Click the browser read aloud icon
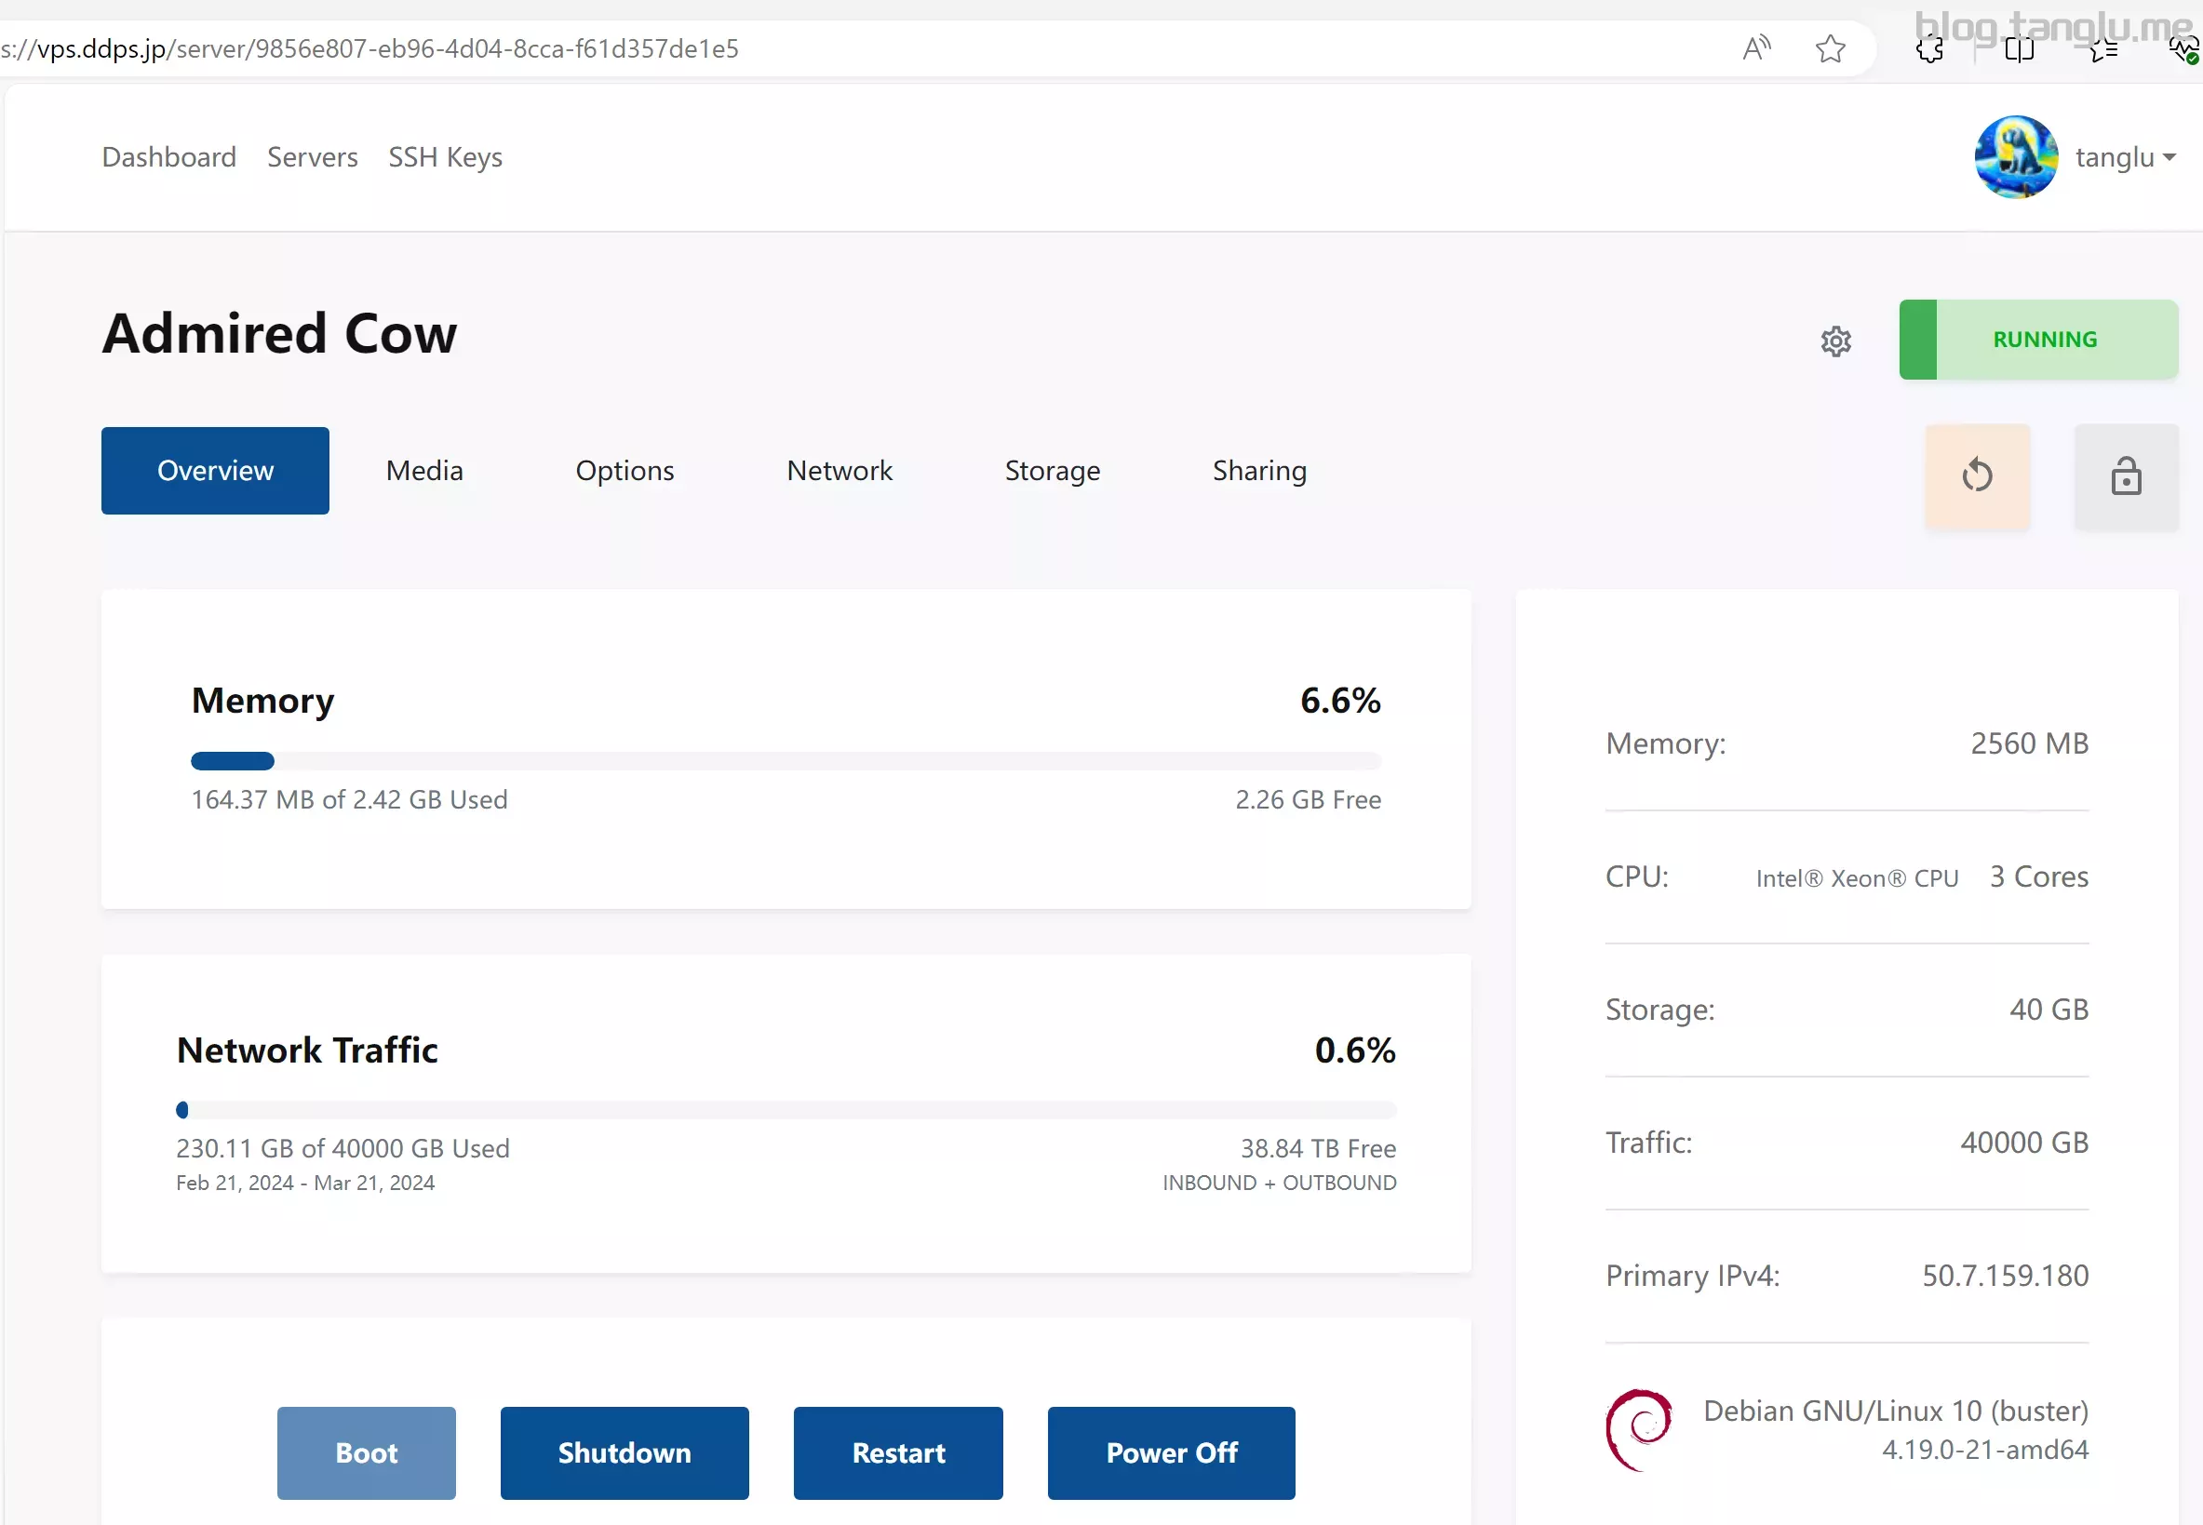This screenshot has height=1525, width=2203. click(x=1755, y=47)
